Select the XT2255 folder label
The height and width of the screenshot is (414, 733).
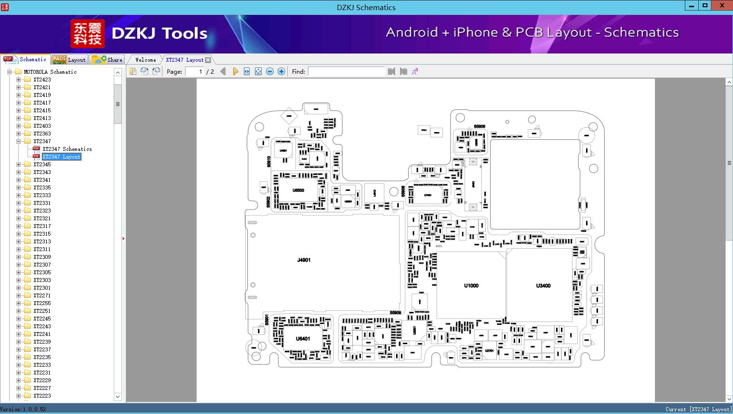tap(42, 303)
